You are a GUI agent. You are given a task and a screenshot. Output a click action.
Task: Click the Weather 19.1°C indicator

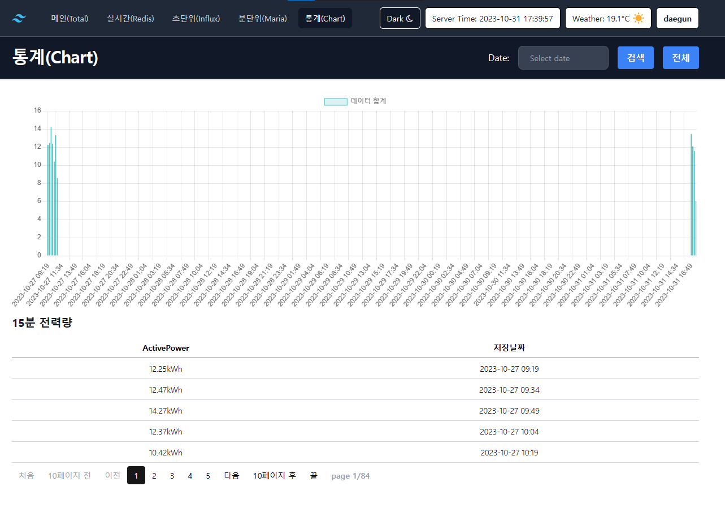tap(608, 18)
